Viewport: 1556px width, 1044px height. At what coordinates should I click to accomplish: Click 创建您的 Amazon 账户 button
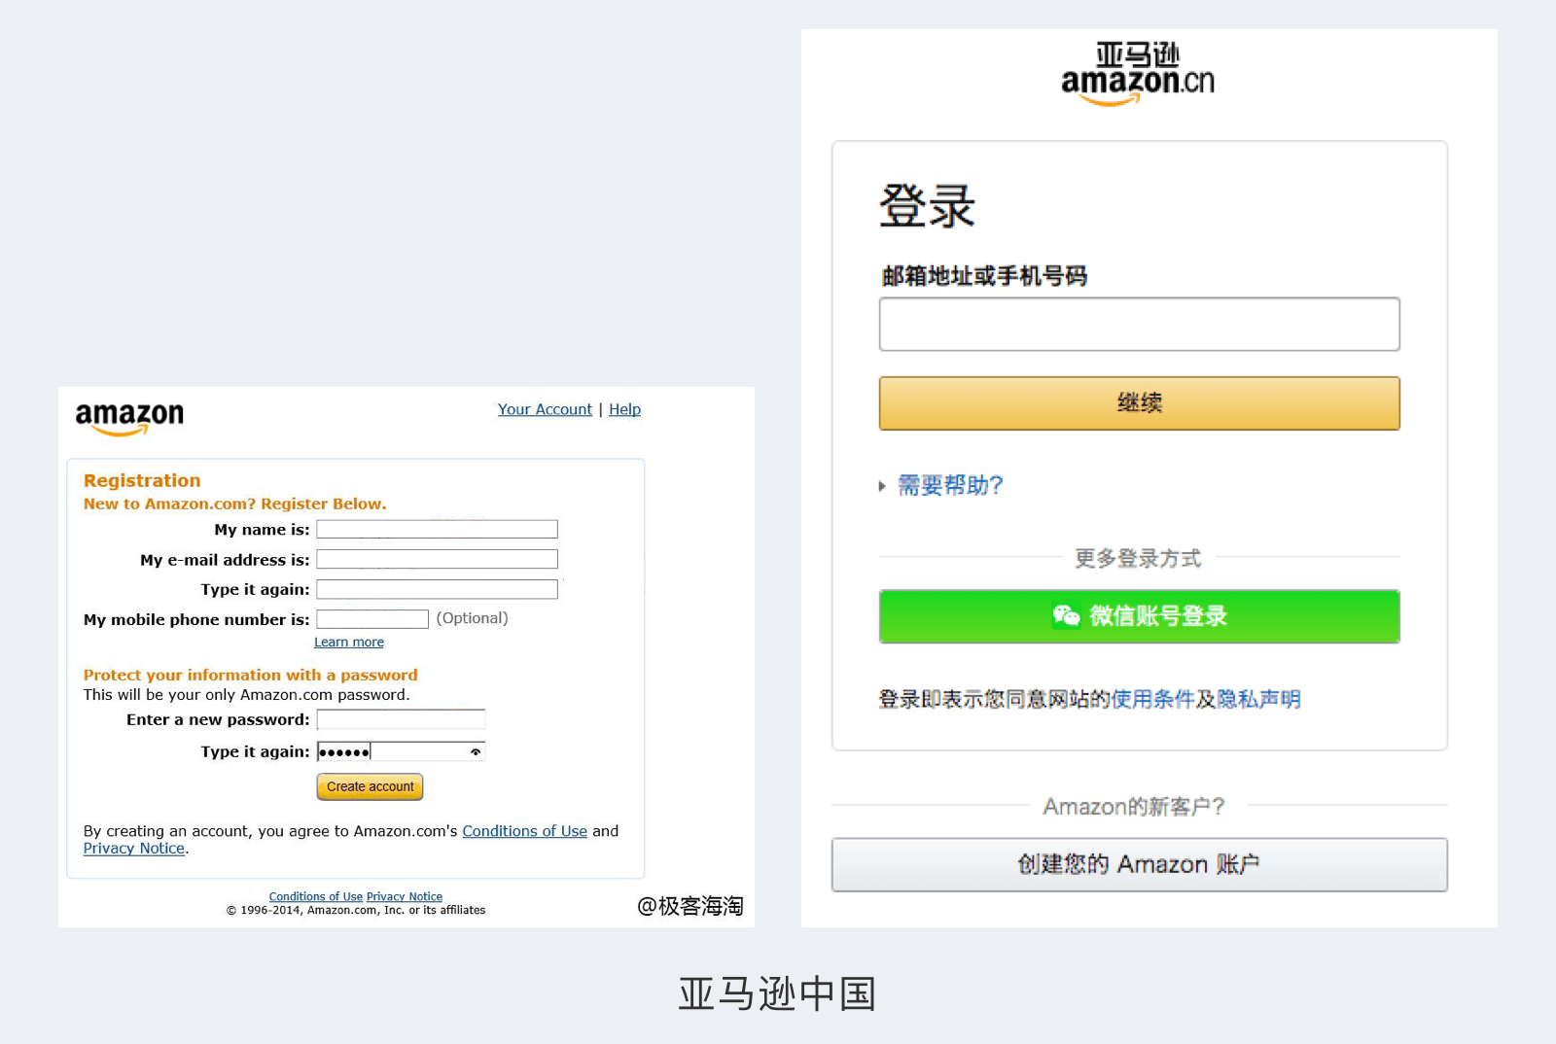pyautogui.click(x=1139, y=864)
